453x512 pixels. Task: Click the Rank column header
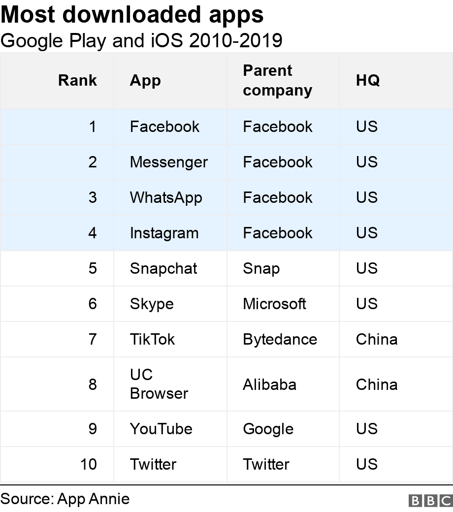tap(77, 80)
